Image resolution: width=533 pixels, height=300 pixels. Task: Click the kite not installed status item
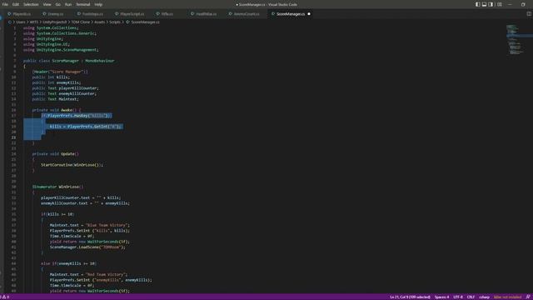507,297
